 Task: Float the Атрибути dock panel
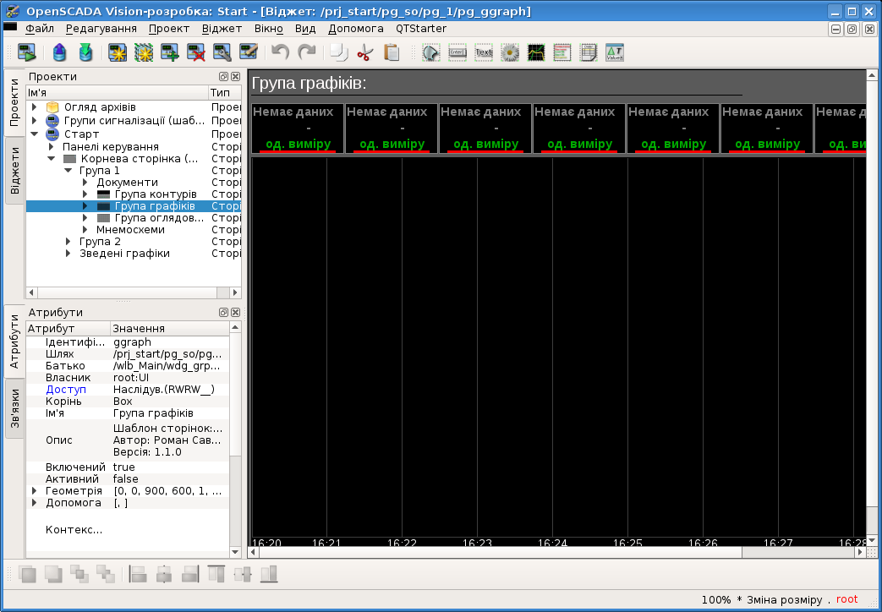point(223,312)
